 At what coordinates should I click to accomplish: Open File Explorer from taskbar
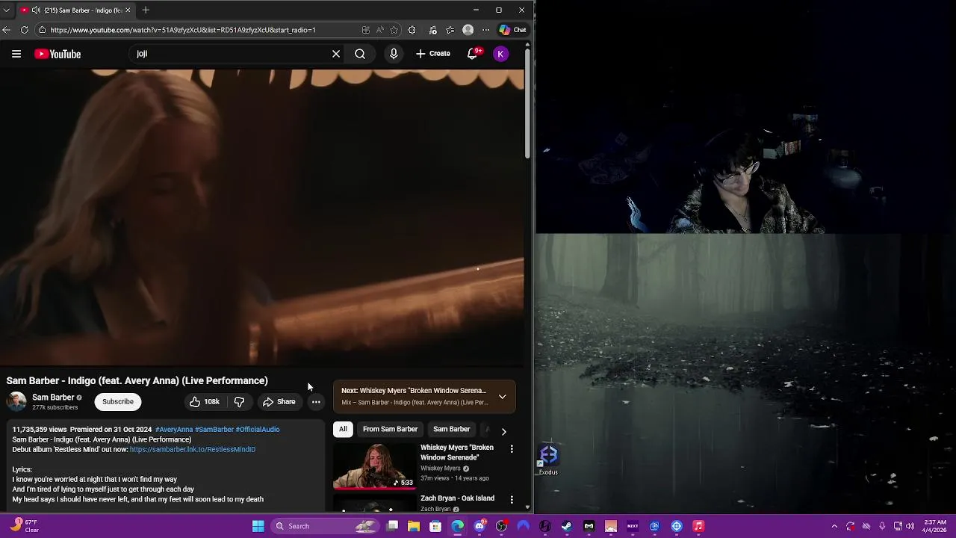[413, 526]
